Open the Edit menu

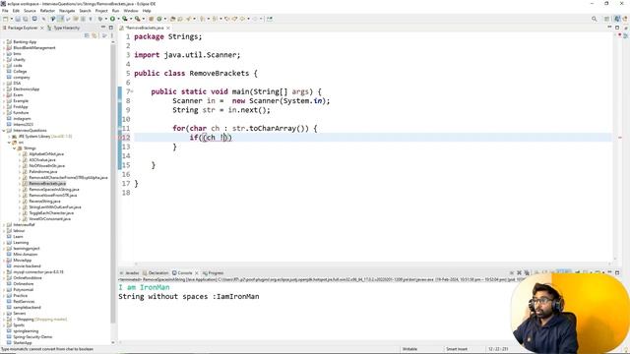pyautogui.click(x=16, y=11)
